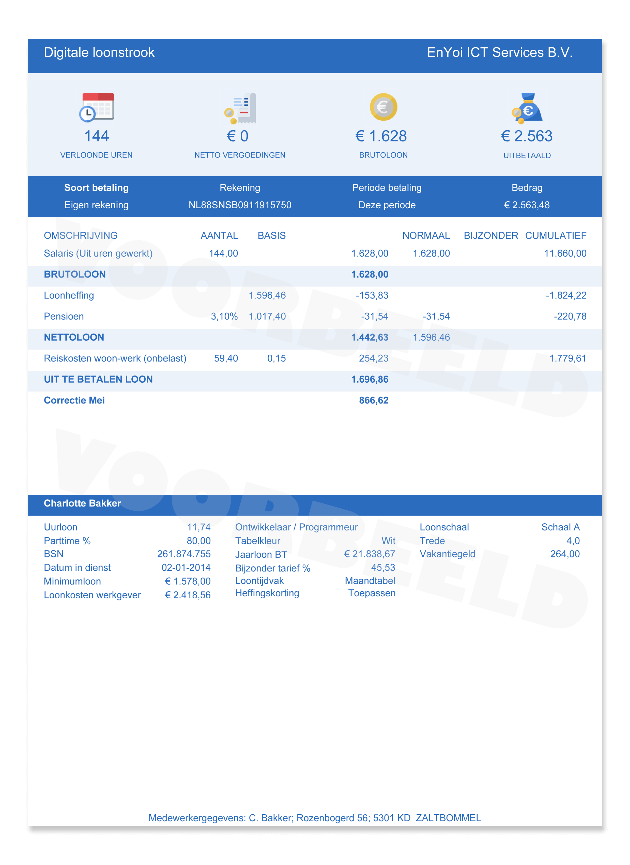
Task: Click the '€ 0' netto vergoedingen value
Action: (x=238, y=136)
